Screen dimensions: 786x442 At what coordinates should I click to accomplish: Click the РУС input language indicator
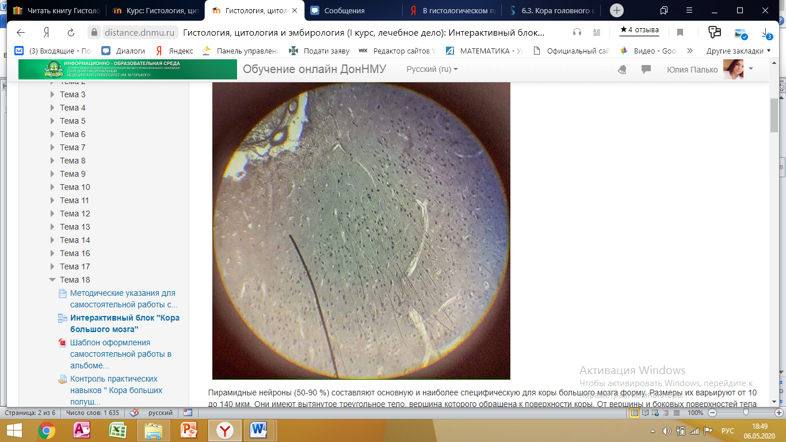tap(728, 431)
